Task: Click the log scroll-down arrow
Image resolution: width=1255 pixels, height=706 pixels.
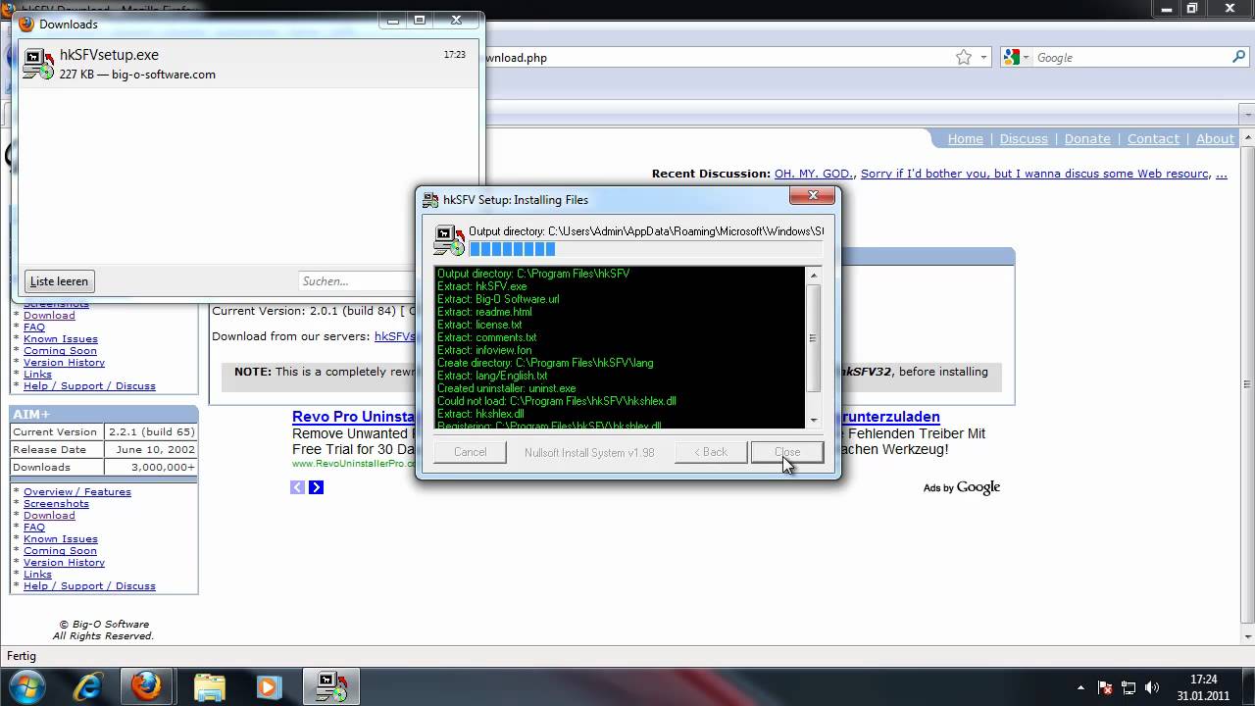Action: [813, 421]
